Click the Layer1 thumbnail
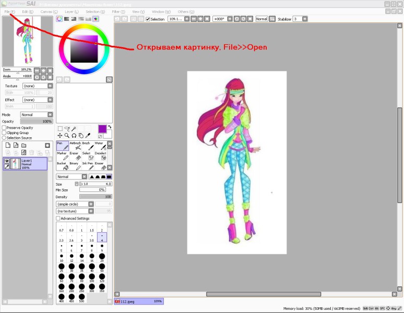404x313 pixels. click(x=15, y=164)
